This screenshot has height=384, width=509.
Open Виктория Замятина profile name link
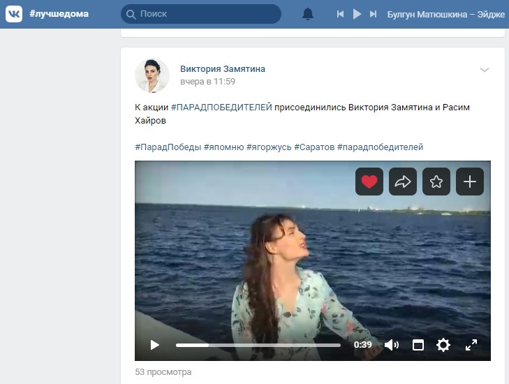223,69
